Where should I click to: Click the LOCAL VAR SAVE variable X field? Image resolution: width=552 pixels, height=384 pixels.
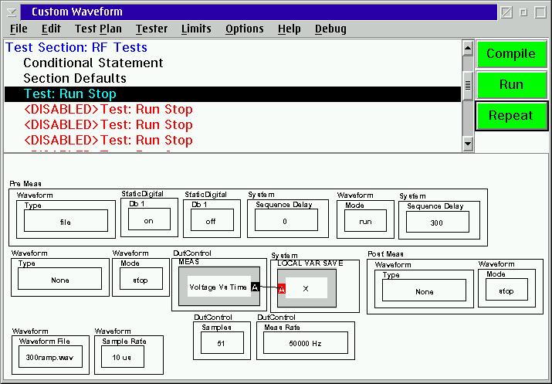click(306, 288)
